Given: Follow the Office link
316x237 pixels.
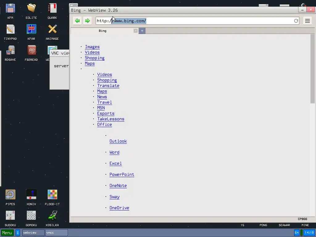Looking at the screenshot, I should [104, 125].
